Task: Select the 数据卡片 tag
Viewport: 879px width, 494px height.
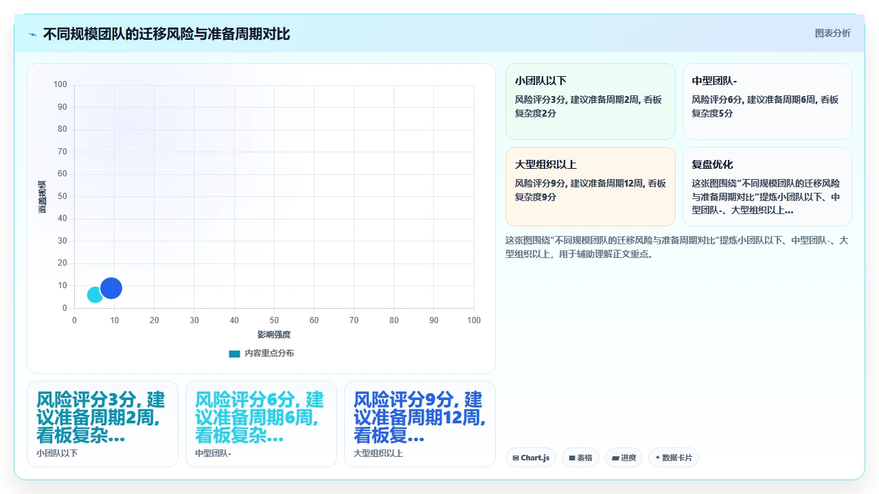Action: tap(673, 458)
